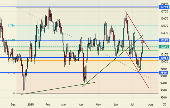This screenshot has height=108, width=170.
Task: Select the 1076'4 blue price label
Action: (164, 8)
